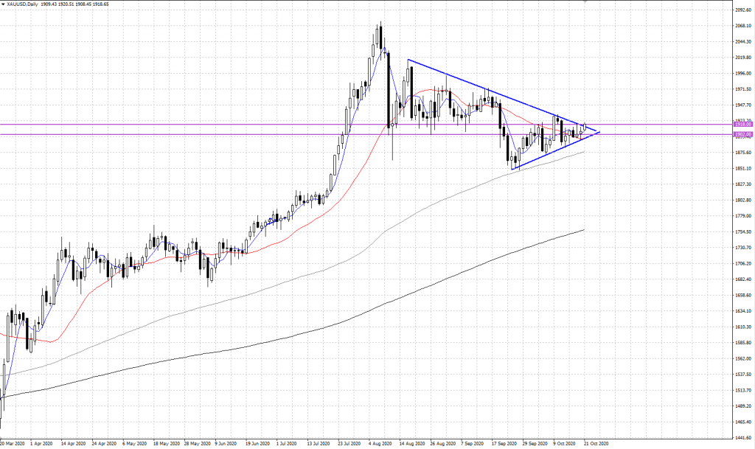Select the lower magenta horizontal line
The image size is (755, 449).
(221, 135)
